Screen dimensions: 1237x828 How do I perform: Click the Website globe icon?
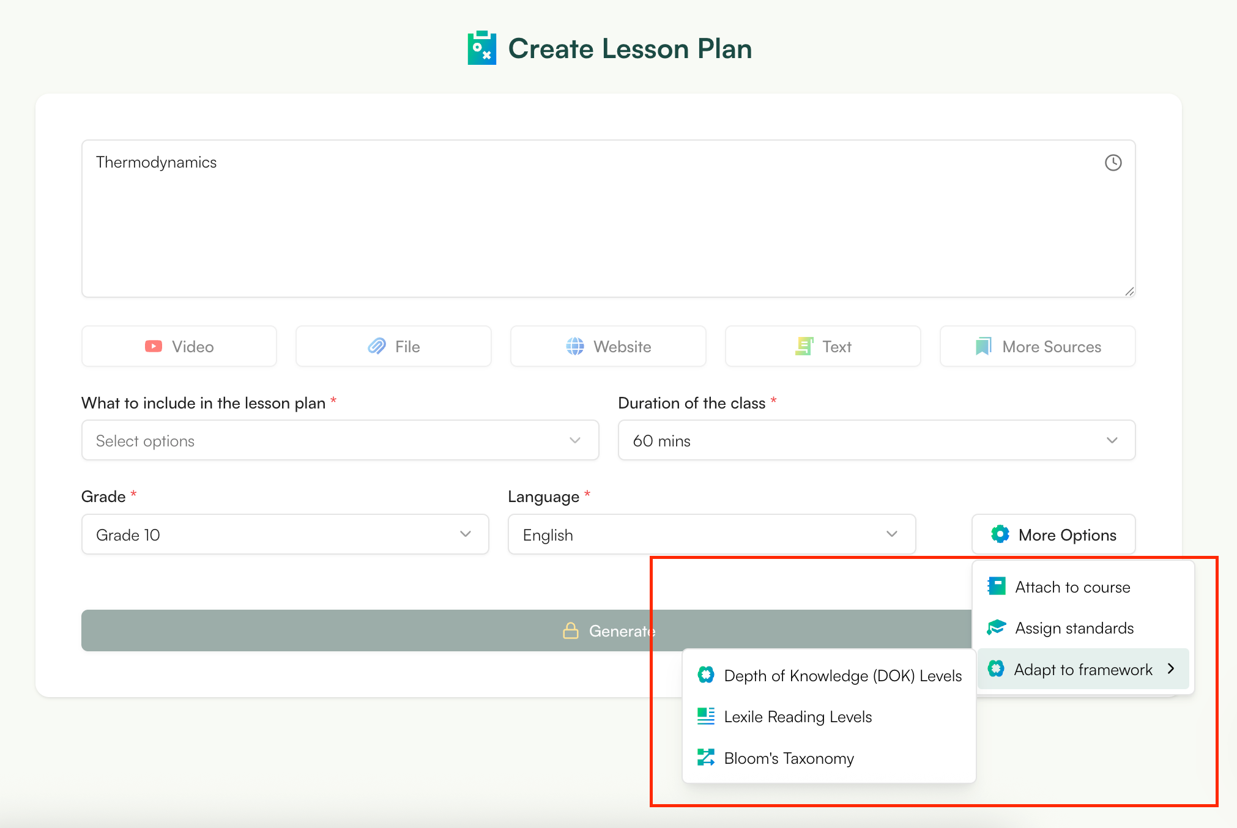click(574, 346)
